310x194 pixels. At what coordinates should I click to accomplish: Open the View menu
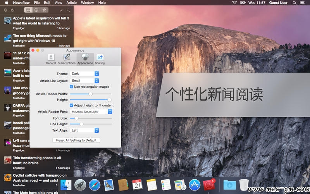pos(58,3)
